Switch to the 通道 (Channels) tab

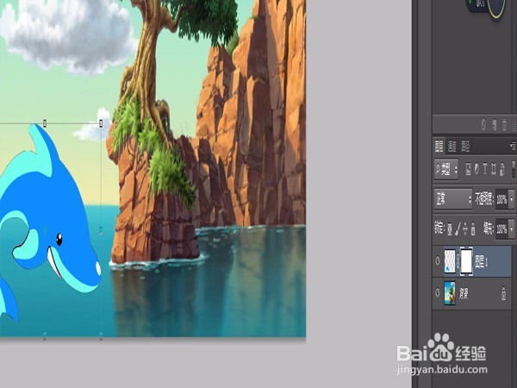click(452, 147)
